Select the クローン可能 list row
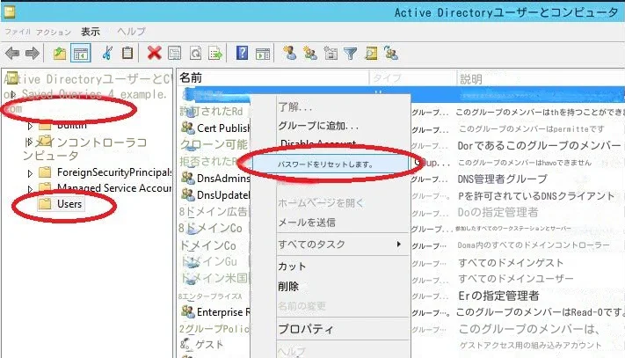This screenshot has width=625, height=358. click(x=214, y=144)
